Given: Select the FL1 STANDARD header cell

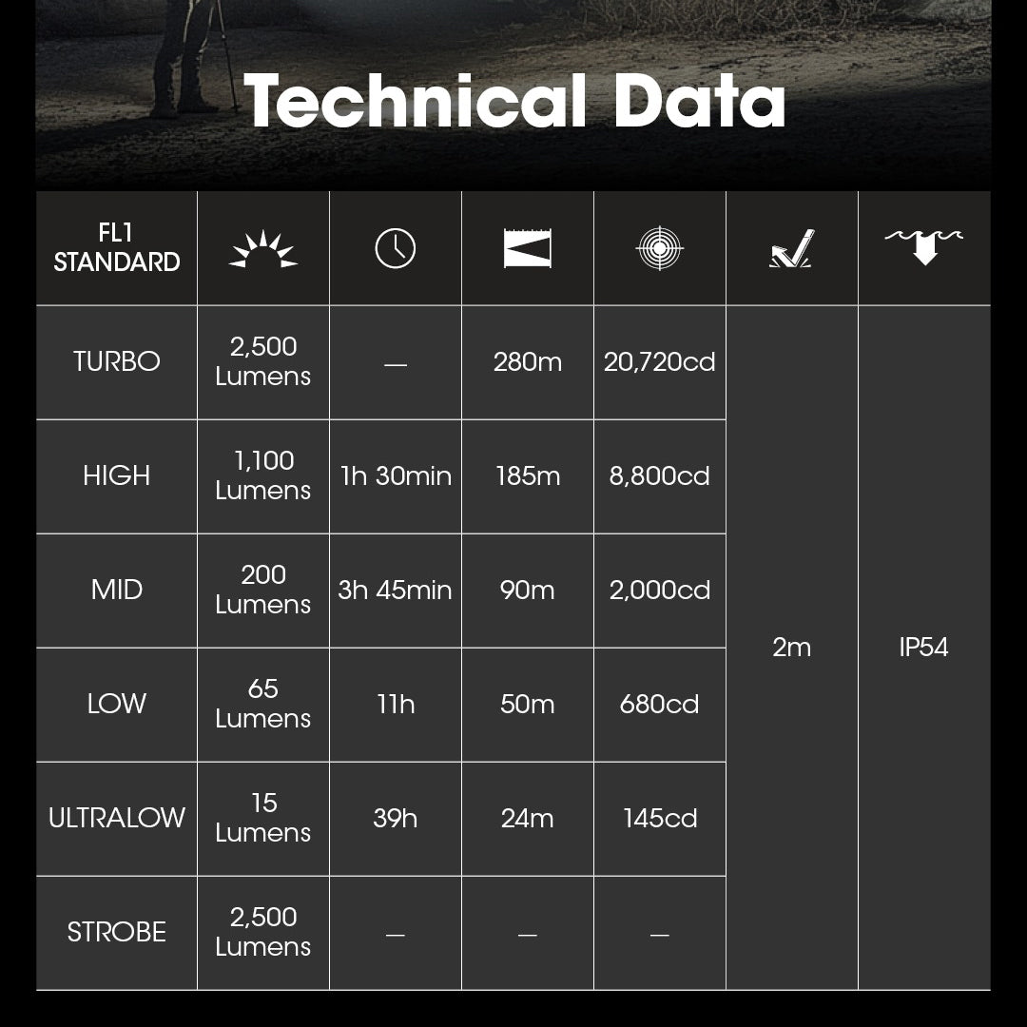Looking at the screenshot, I should pos(117,247).
